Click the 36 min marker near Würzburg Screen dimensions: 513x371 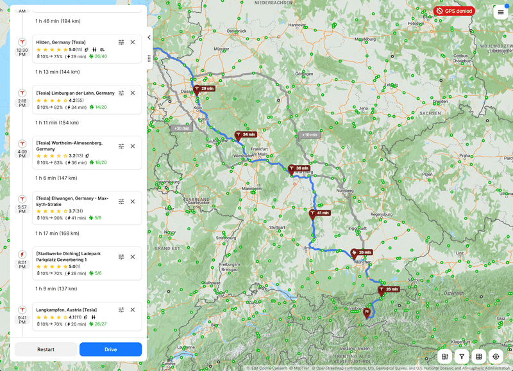pos(299,168)
